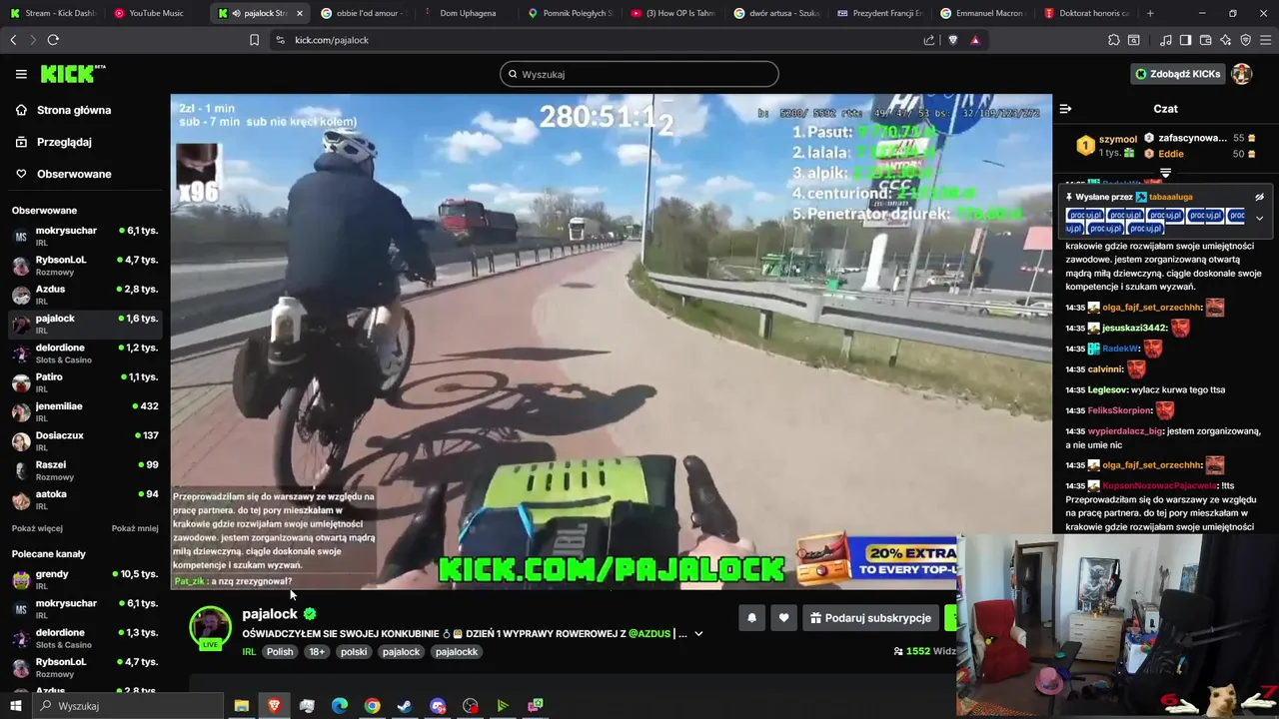
Task: Expand the pinned message chevron
Action: point(1259,218)
